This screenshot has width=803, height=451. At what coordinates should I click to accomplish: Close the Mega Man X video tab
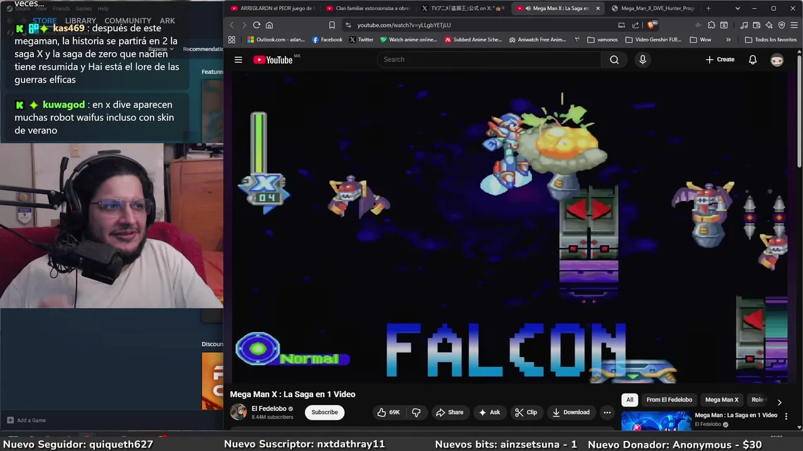tap(598, 8)
